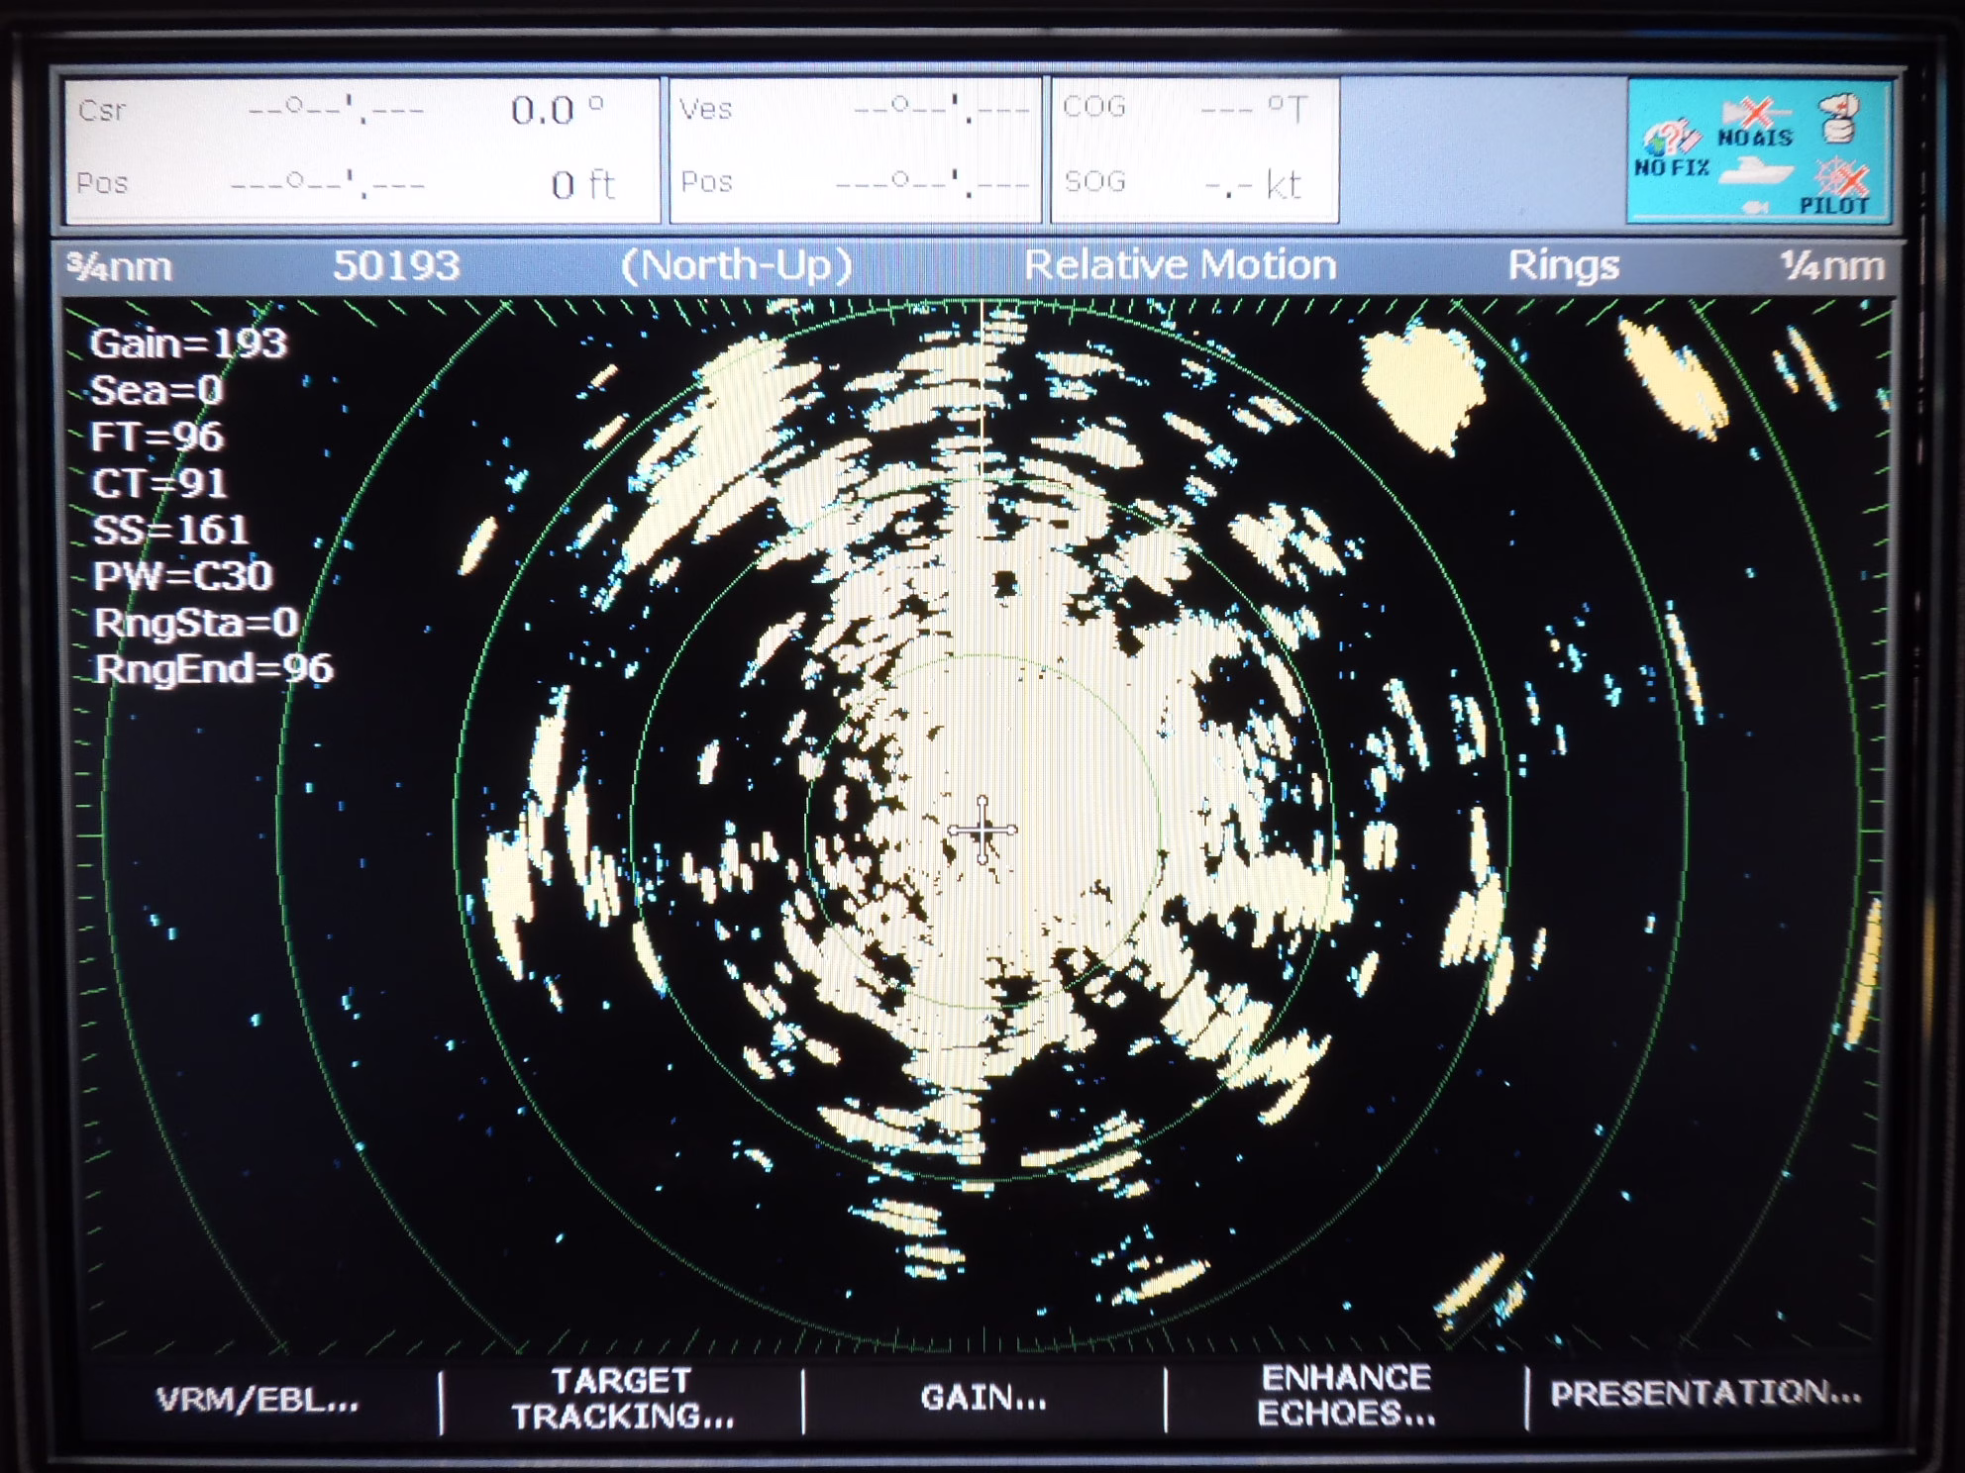Click the RngEnd=96 readout
This screenshot has width=1965, height=1473.
[x=214, y=669]
